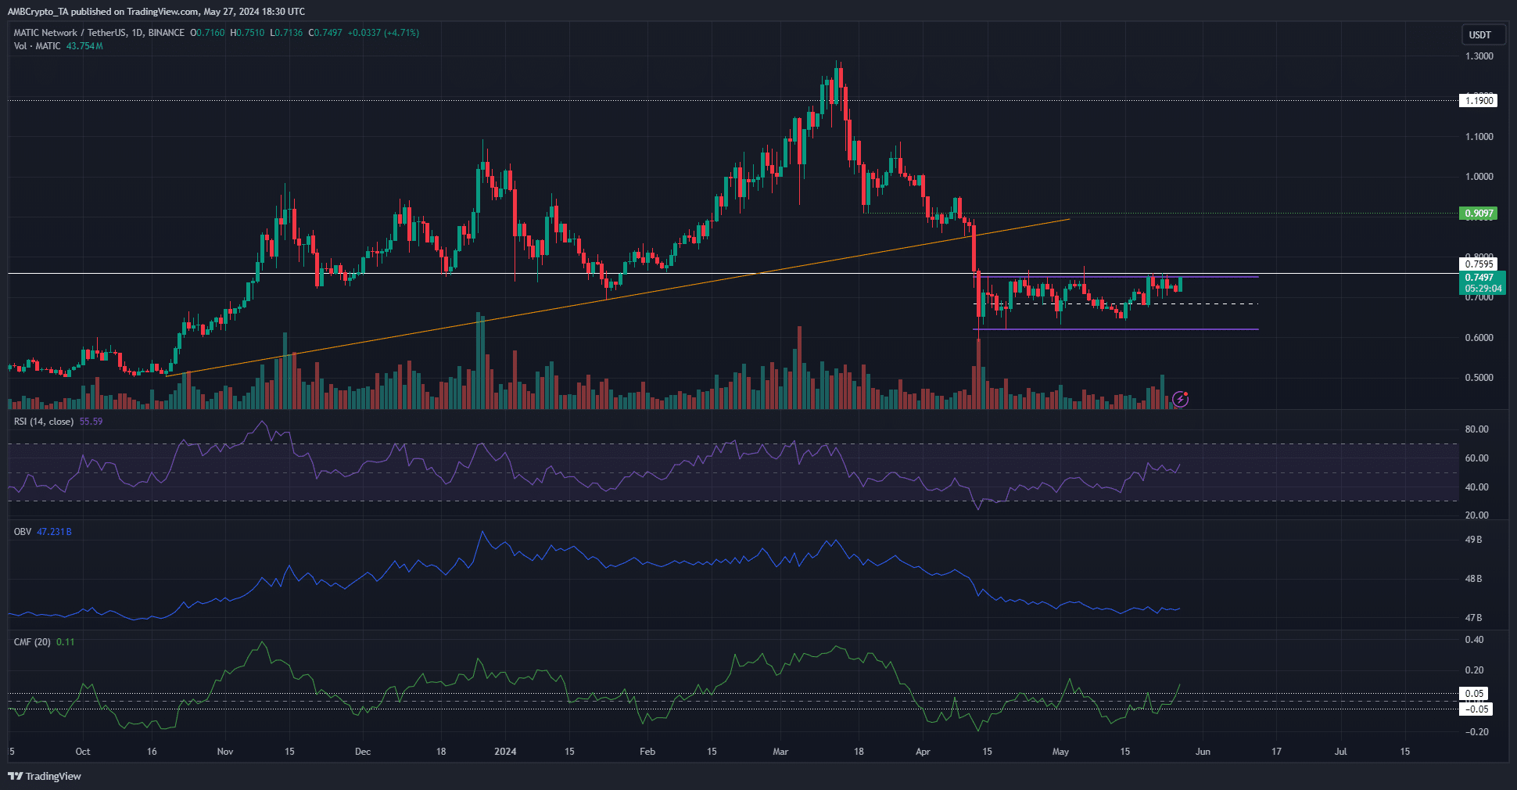Screen dimensions: 1517x790
Task: Click the 1.1900 price level label
Action: pos(1479,101)
